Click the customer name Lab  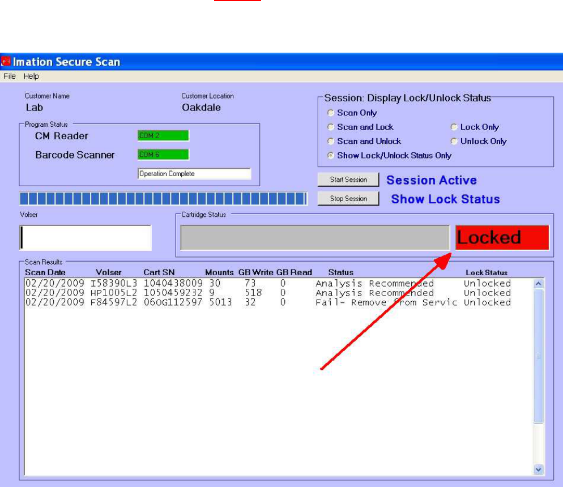coord(35,107)
